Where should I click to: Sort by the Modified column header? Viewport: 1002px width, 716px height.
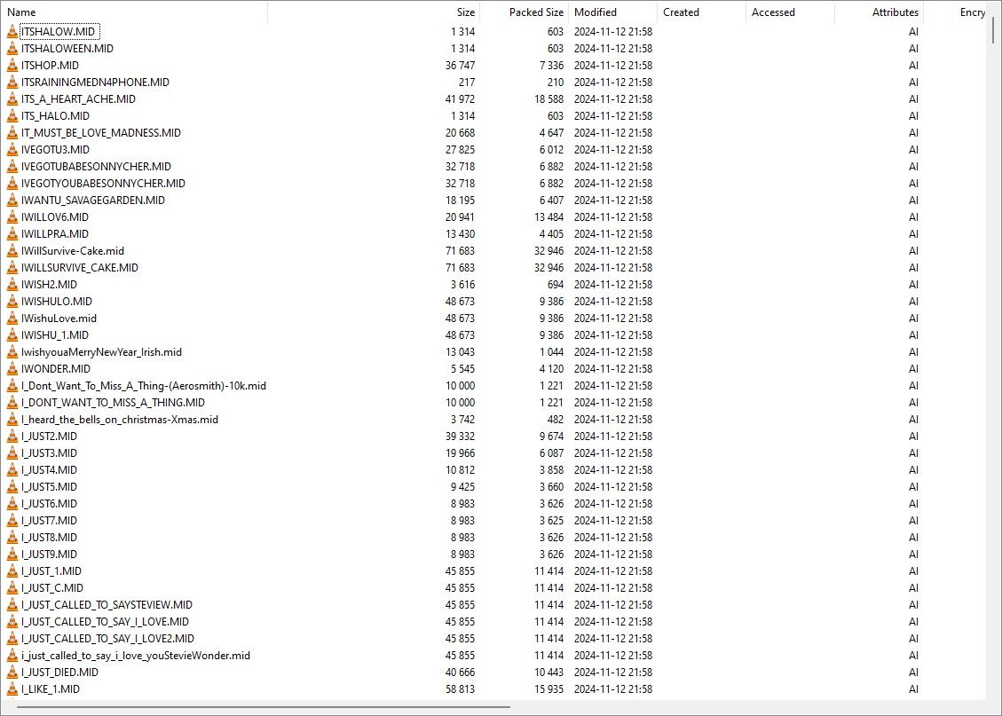(x=613, y=12)
